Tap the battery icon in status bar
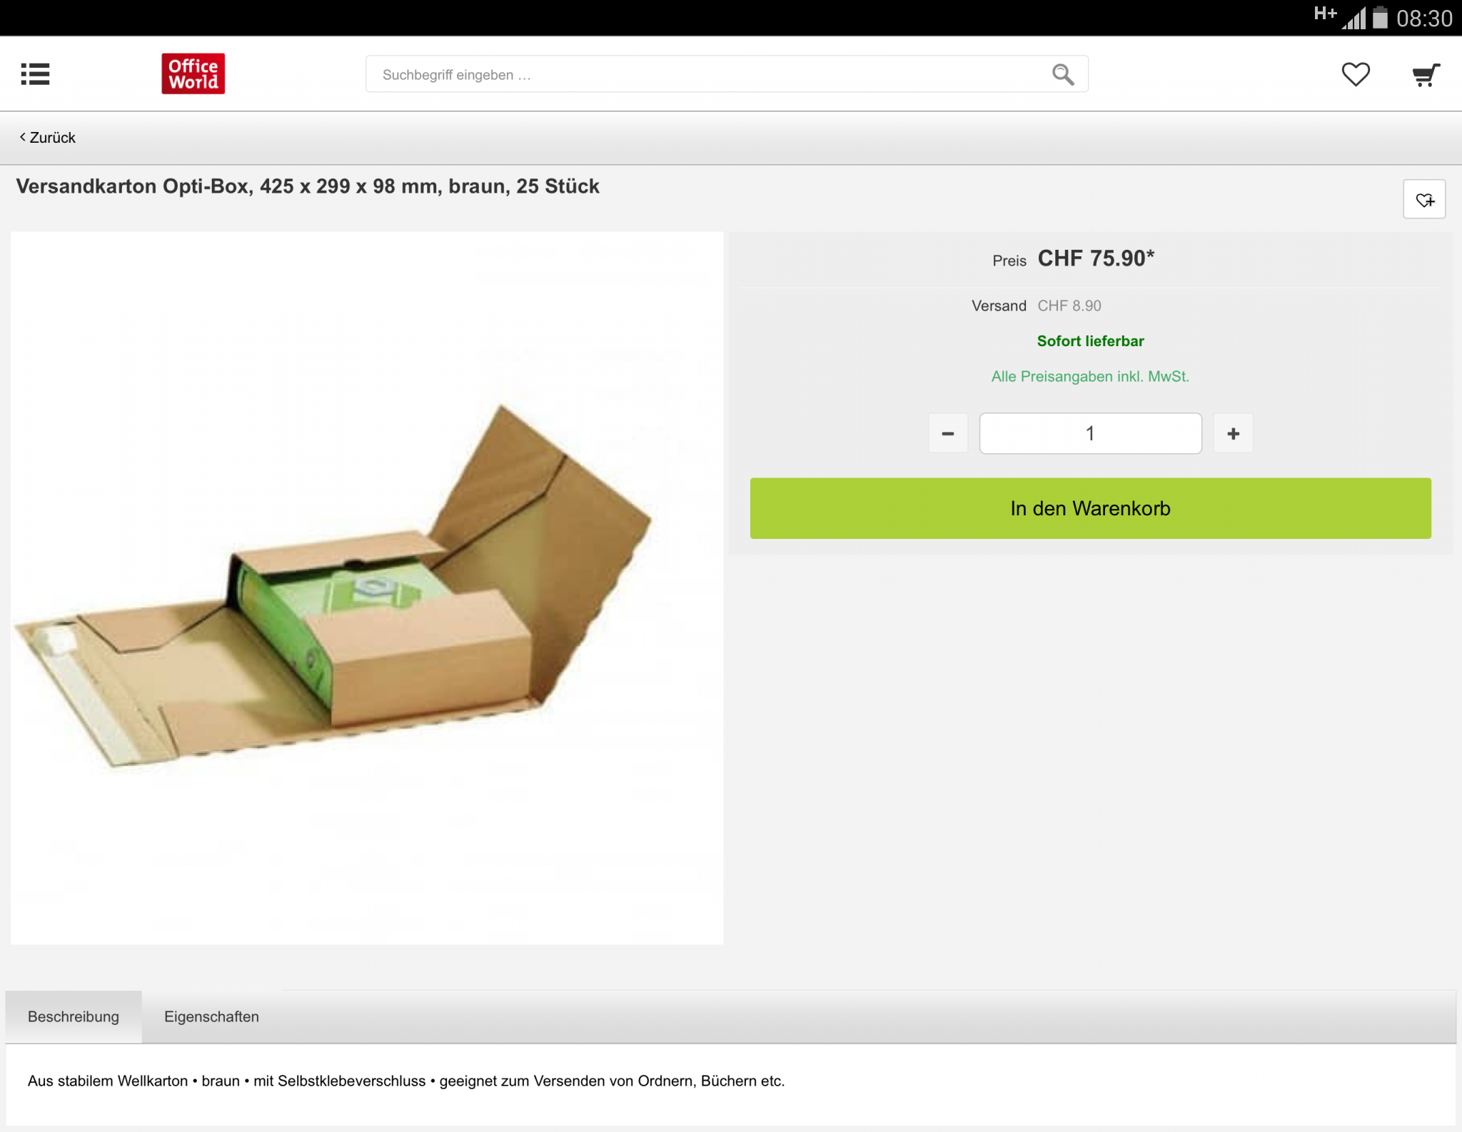 [1380, 17]
